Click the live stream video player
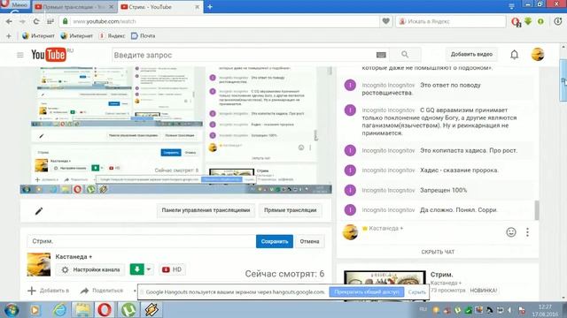The height and width of the screenshot is (318, 567). [175, 130]
